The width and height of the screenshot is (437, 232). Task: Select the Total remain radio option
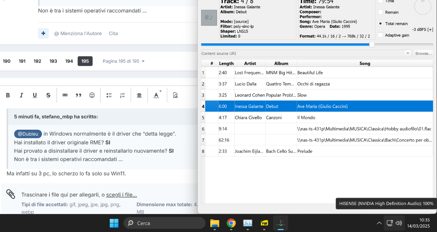tap(380, 24)
